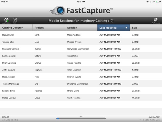Open the Edit pencil icon

tap(15, 20)
